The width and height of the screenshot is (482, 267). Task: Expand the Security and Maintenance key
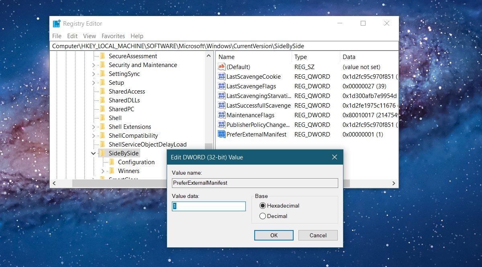coord(94,65)
